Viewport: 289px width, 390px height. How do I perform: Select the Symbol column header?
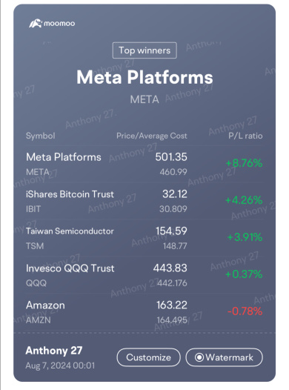point(41,136)
